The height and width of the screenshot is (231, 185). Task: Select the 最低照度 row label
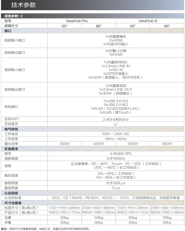[x=11, y=188]
